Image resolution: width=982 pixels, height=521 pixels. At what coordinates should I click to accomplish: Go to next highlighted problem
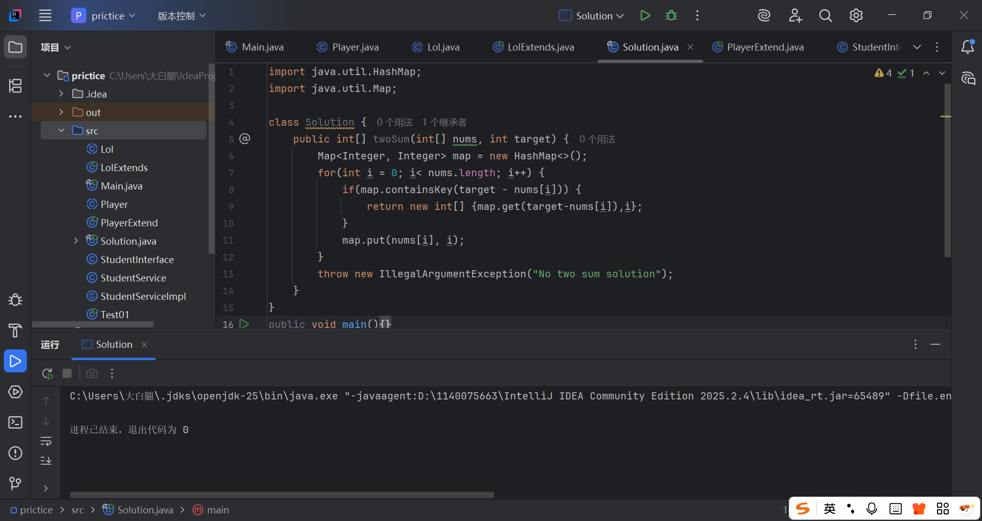click(942, 73)
